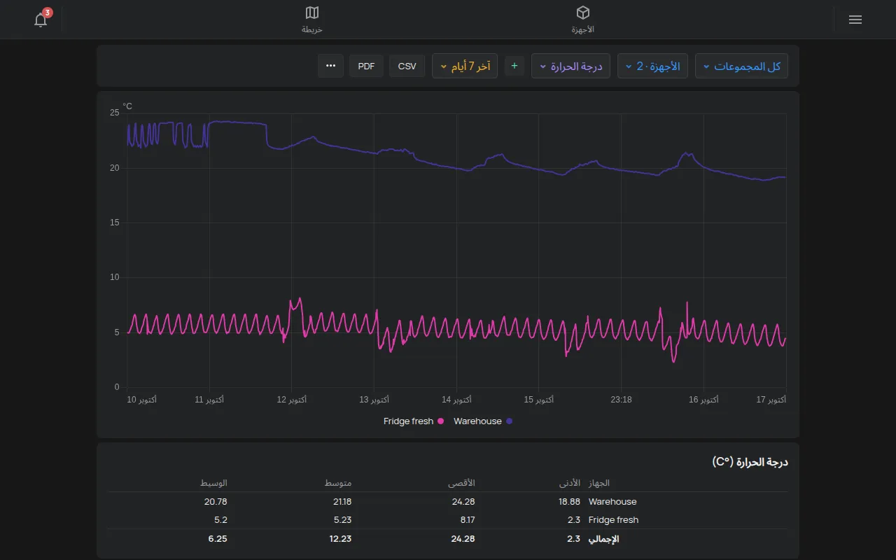Click the Warehouse median value 20.78

tap(216, 502)
